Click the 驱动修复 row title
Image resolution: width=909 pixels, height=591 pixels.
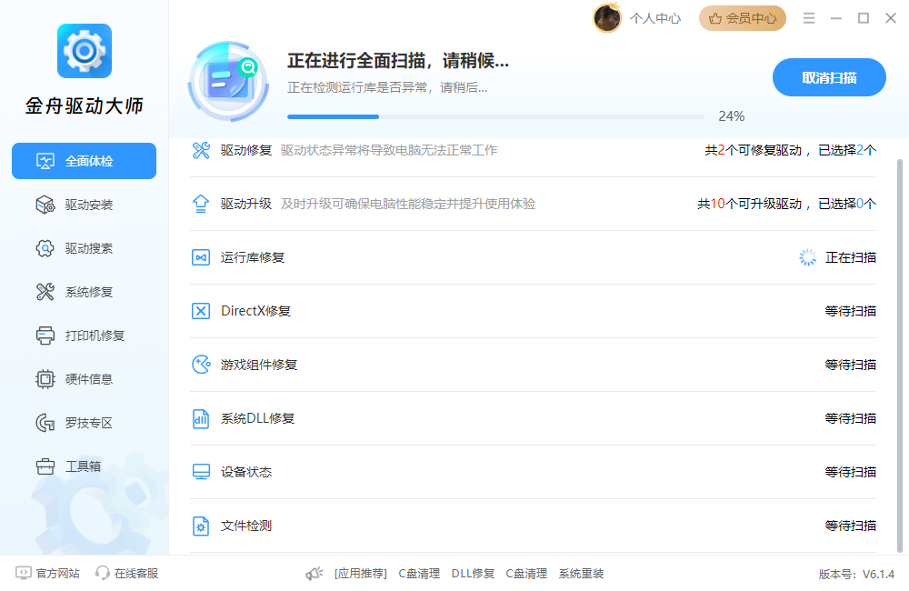pos(245,150)
